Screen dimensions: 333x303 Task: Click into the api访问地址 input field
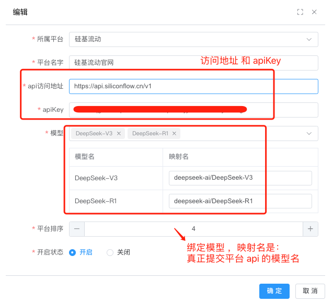(x=193, y=86)
